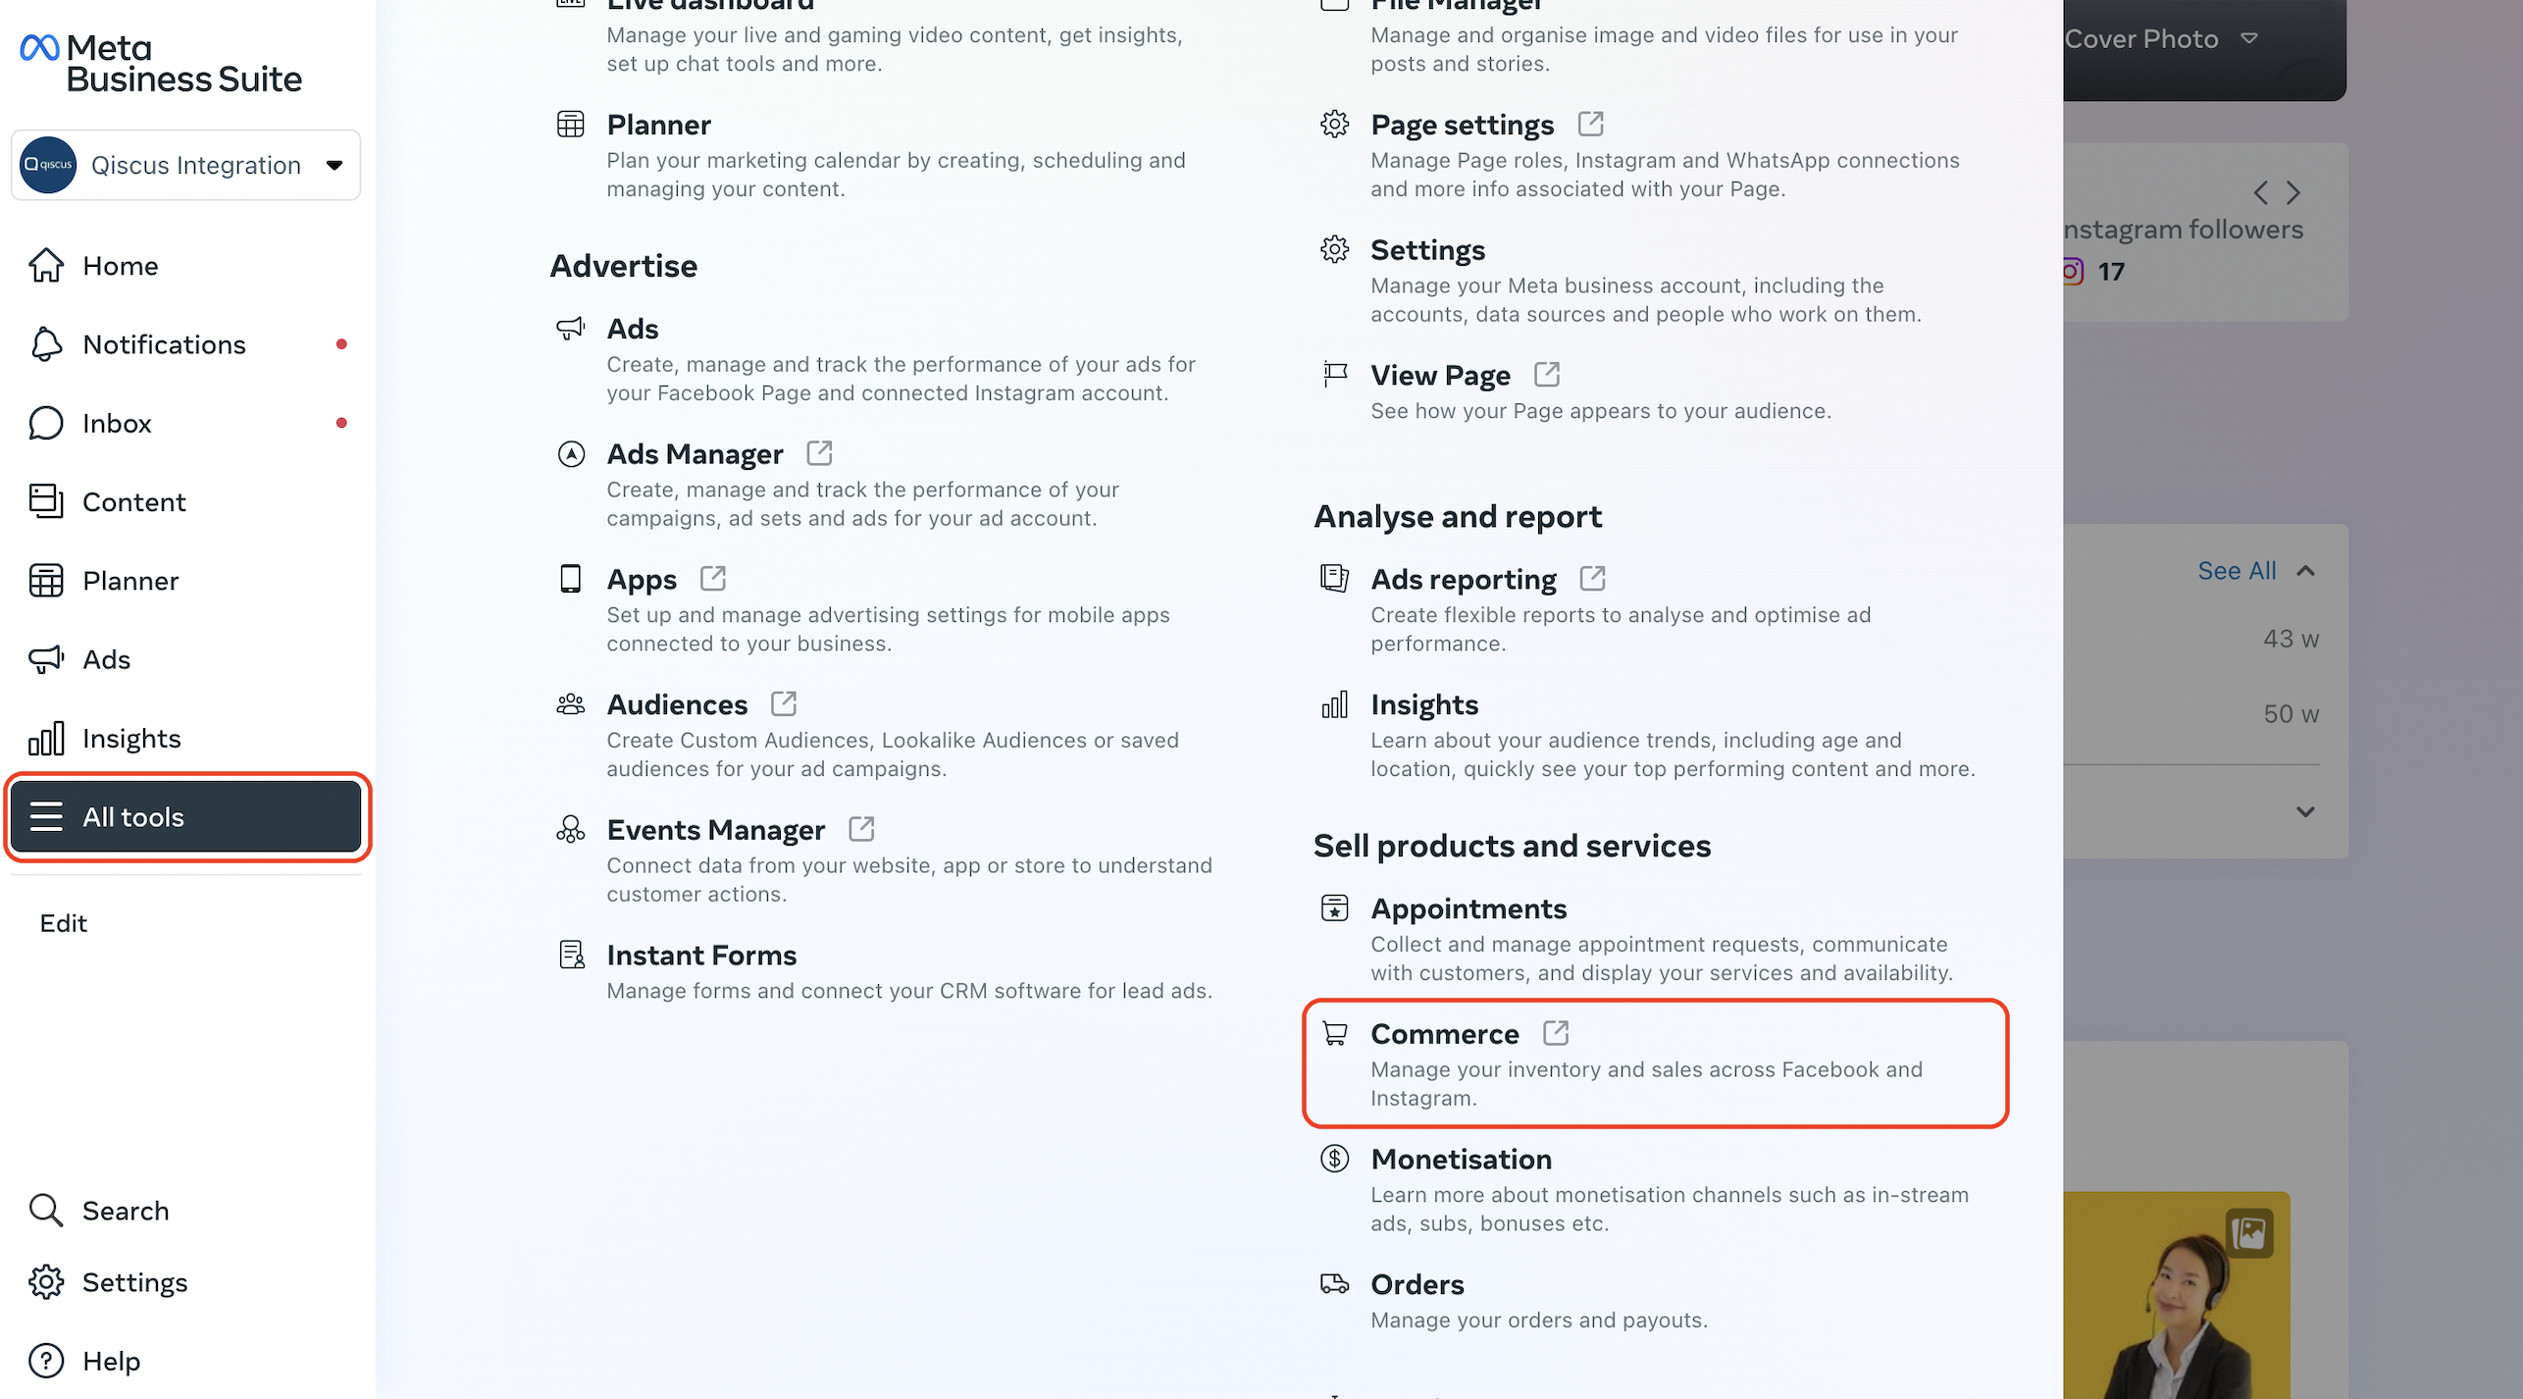Screen dimensions: 2523x1399
Task: Select All tools in the sidebar
Action: pos(186,816)
